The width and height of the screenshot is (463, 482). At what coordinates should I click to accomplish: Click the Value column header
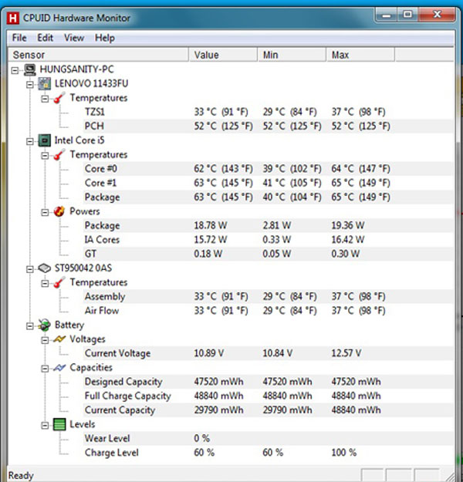(223, 55)
